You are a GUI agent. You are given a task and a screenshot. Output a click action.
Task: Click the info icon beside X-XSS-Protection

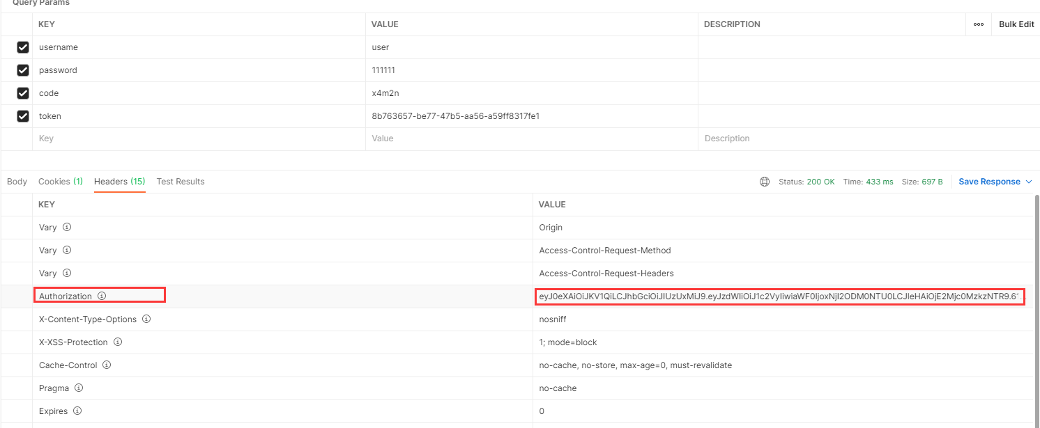point(118,342)
